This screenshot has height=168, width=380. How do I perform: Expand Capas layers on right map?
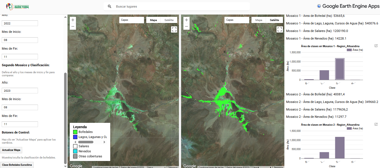(237, 20)
